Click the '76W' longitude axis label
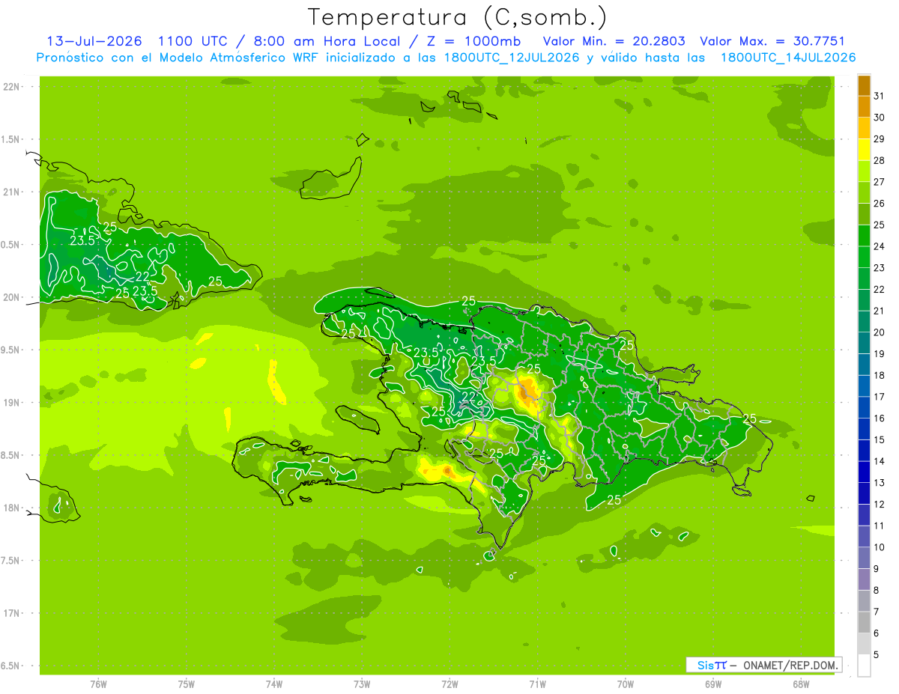This screenshot has height=694, width=899. point(98,684)
